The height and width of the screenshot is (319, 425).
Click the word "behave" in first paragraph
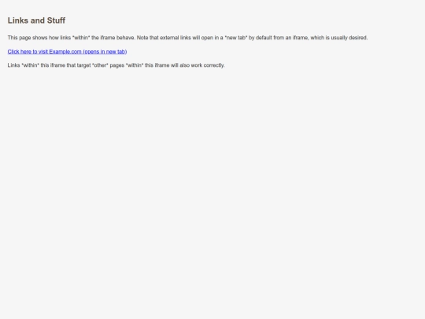(x=125, y=38)
